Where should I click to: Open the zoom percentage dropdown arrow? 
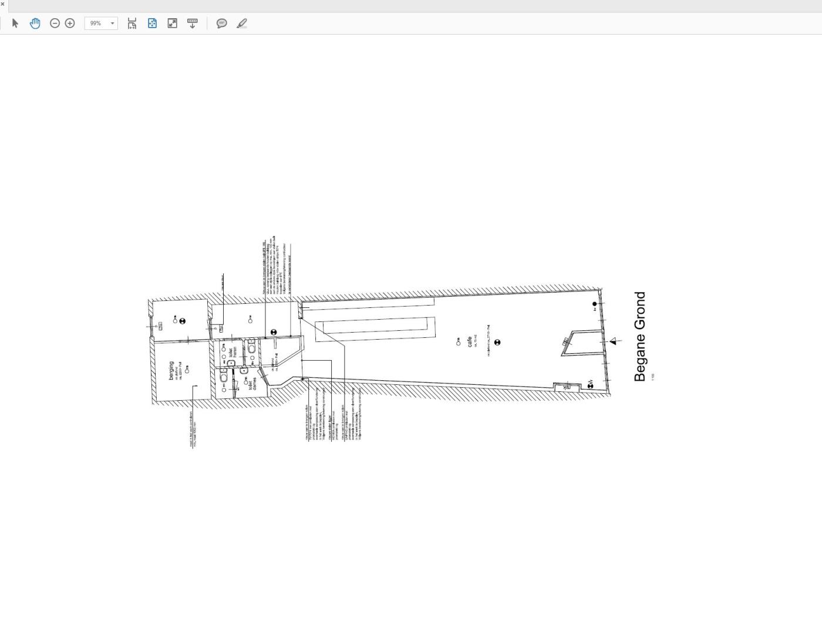point(112,24)
